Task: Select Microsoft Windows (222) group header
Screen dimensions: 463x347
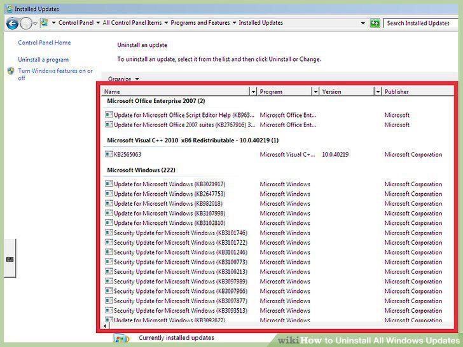Action: coord(141,170)
